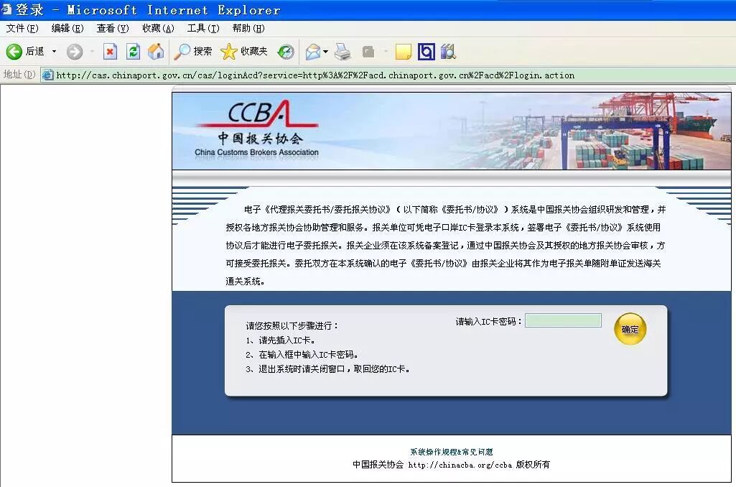Print the page with the printer icon
Screen dimensions: 736x487
point(343,52)
